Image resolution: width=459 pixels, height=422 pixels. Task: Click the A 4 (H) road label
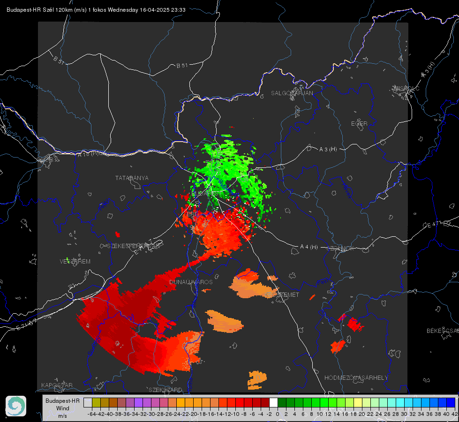(309, 247)
